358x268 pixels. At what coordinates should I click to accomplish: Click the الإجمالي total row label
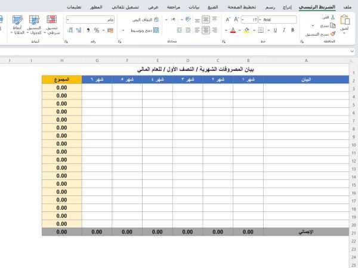[x=306, y=232]
